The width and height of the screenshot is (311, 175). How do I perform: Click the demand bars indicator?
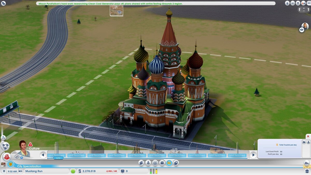(x=154, y=171)
